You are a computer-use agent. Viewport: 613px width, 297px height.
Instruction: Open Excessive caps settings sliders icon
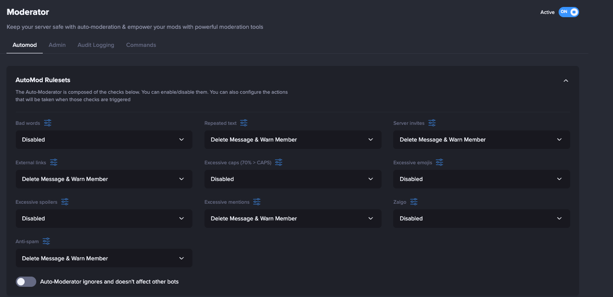(279, 162)
